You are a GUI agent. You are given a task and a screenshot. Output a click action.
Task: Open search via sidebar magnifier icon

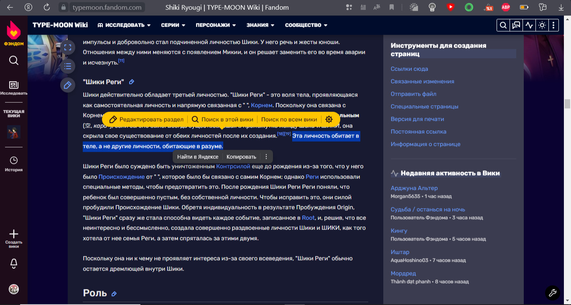[14, 61]
